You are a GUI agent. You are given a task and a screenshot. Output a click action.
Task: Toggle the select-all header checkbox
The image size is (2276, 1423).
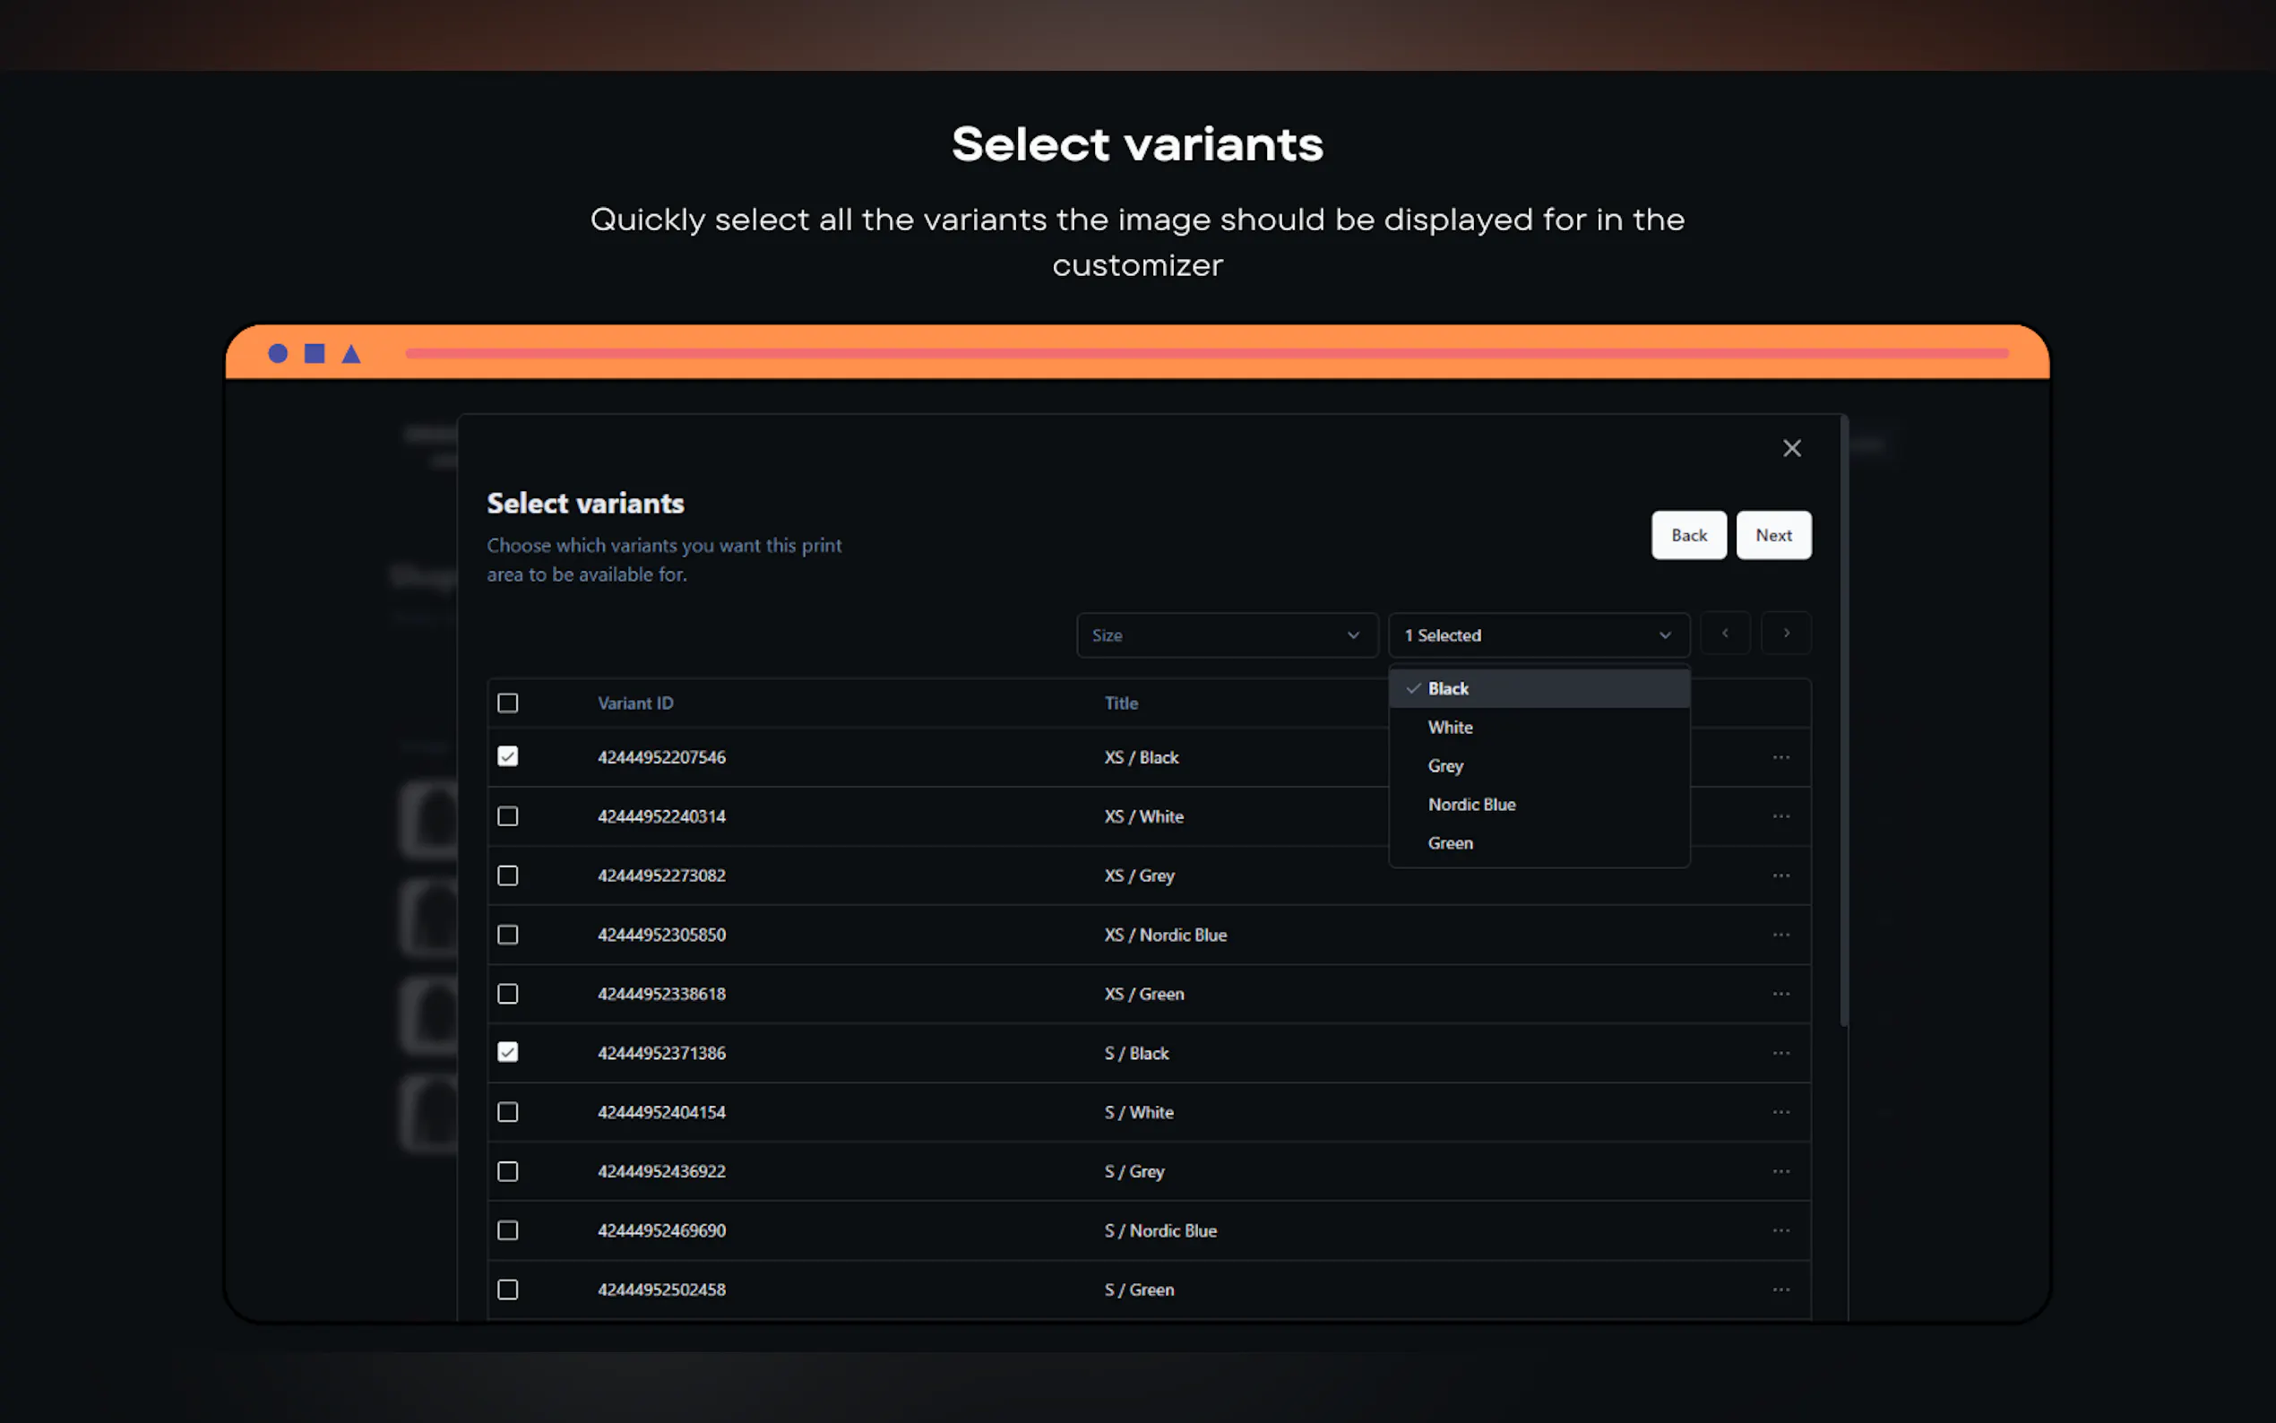[x=508, y=703]
